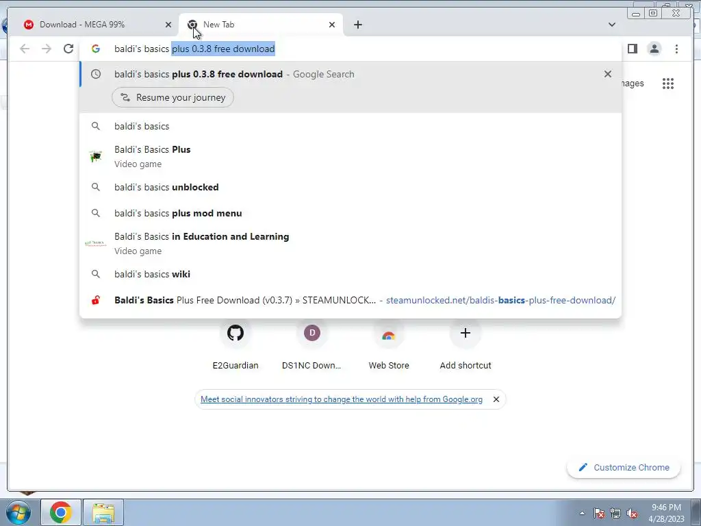The image size is (701, 526).
Task: Pick 'baldi's basics unblocked' suggestion
Action: tap(350, 187)
